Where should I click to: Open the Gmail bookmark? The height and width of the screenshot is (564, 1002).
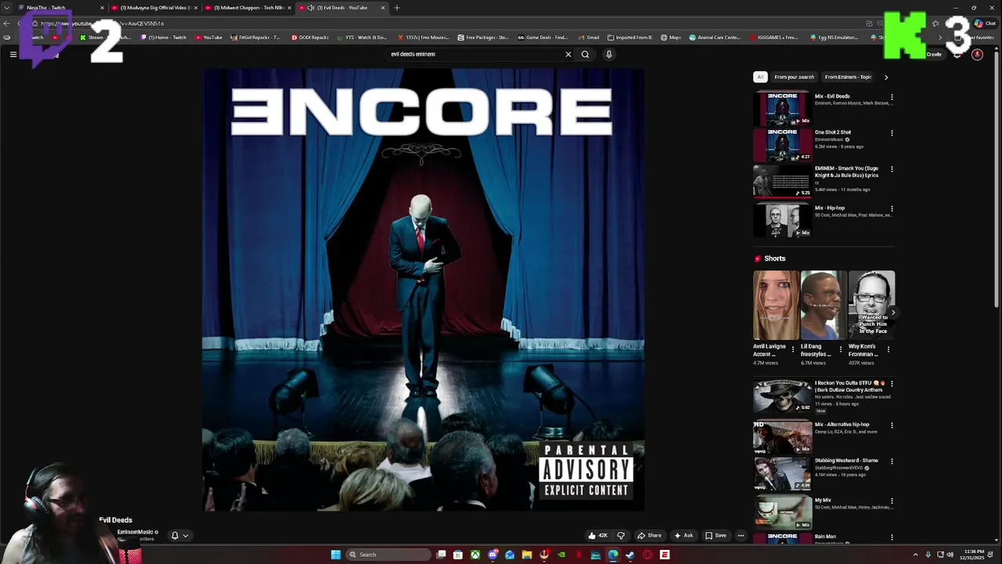(x=588, y=37)
